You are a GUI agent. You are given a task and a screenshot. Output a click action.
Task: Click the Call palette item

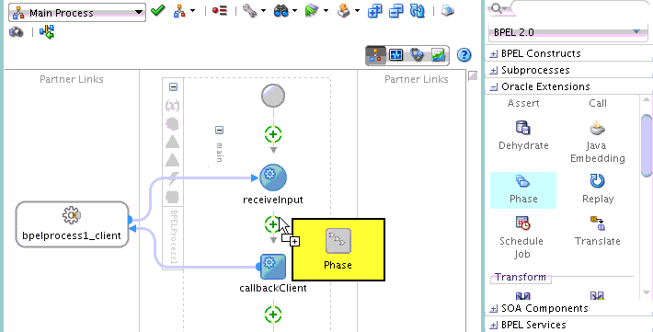pyautogui.click(x=598, y=103)
